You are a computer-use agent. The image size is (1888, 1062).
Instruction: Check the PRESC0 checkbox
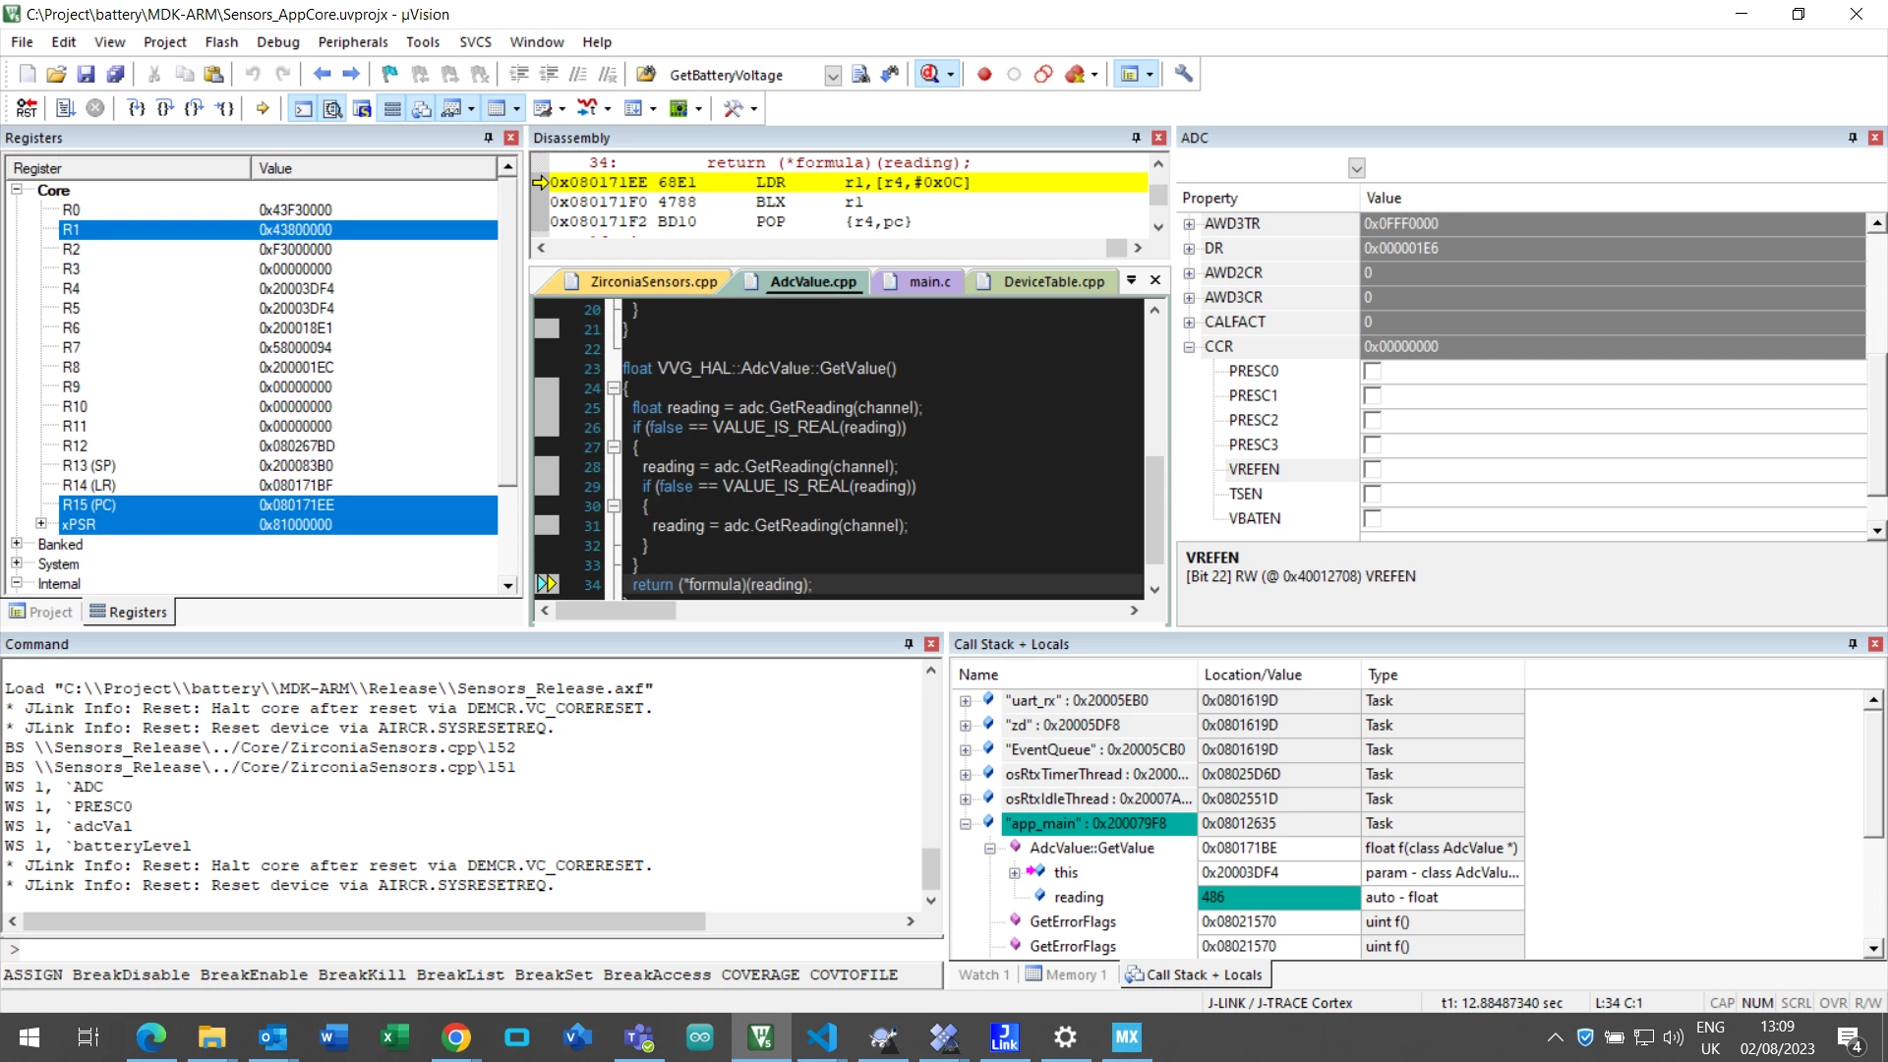[1373, 371]
